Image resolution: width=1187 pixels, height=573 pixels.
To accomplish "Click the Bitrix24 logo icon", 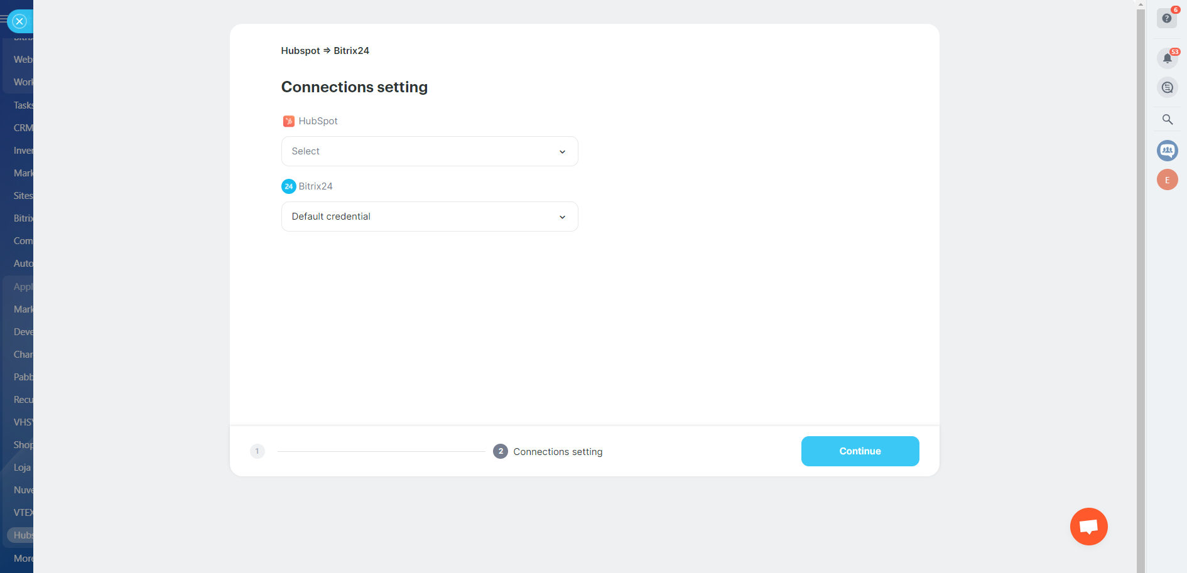I will point(289,186).
